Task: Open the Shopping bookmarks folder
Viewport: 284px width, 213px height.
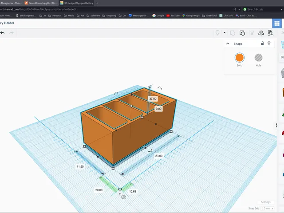Action: 109,16
